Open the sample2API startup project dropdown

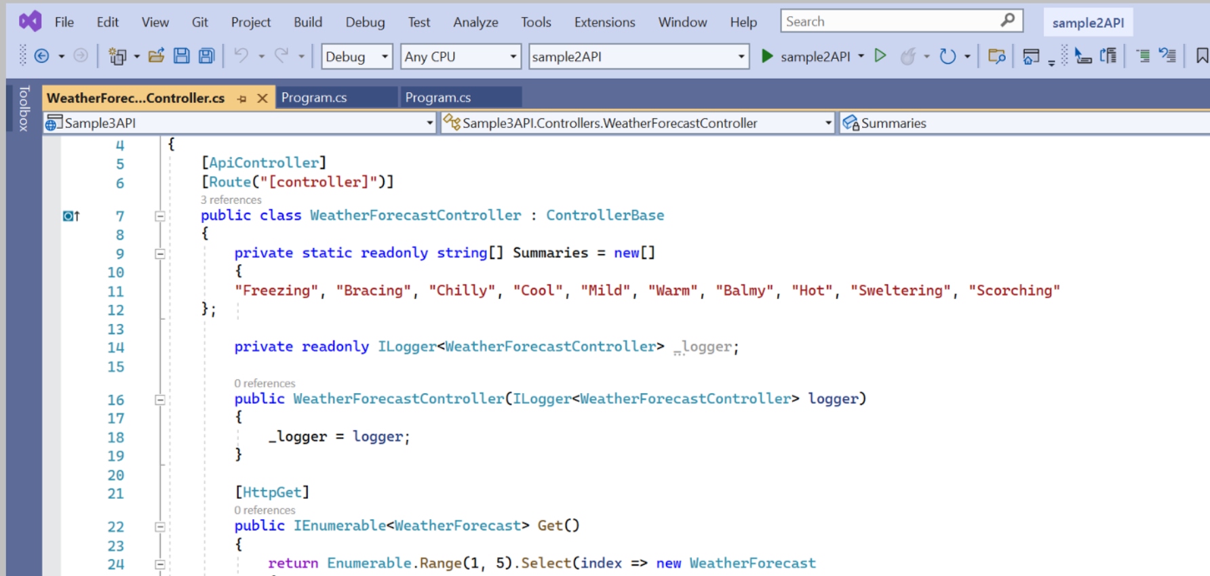[x=638, y=57]
